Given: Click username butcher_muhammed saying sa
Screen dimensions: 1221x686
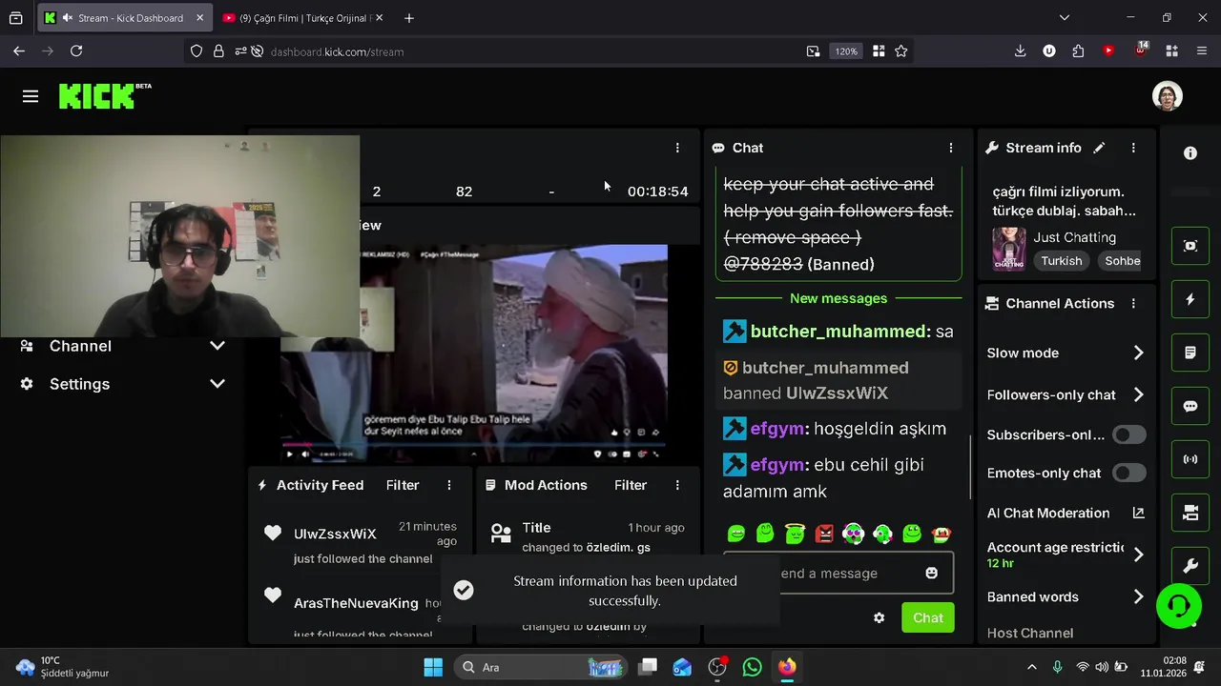Looking at the screenshot, I should (839, 332).
